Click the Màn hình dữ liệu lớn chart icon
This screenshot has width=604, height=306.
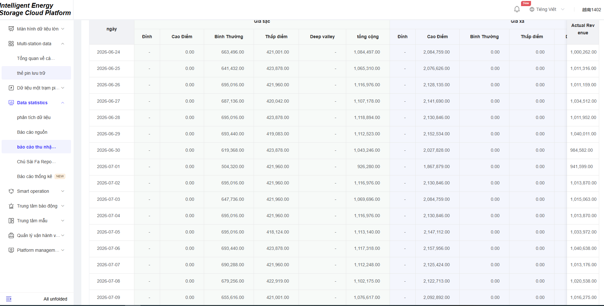[x=11, y=29]
